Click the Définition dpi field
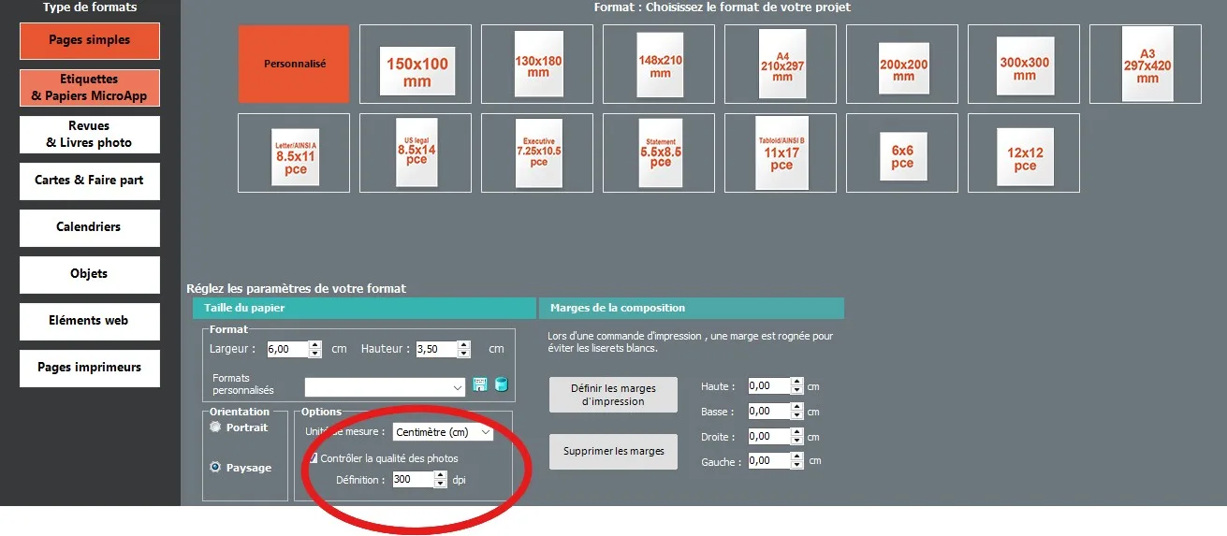 (413, 480)
